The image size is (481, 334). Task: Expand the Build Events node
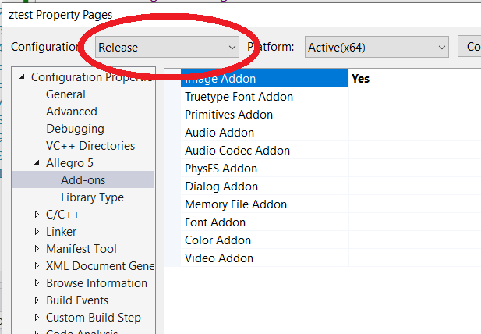(37, 300)
